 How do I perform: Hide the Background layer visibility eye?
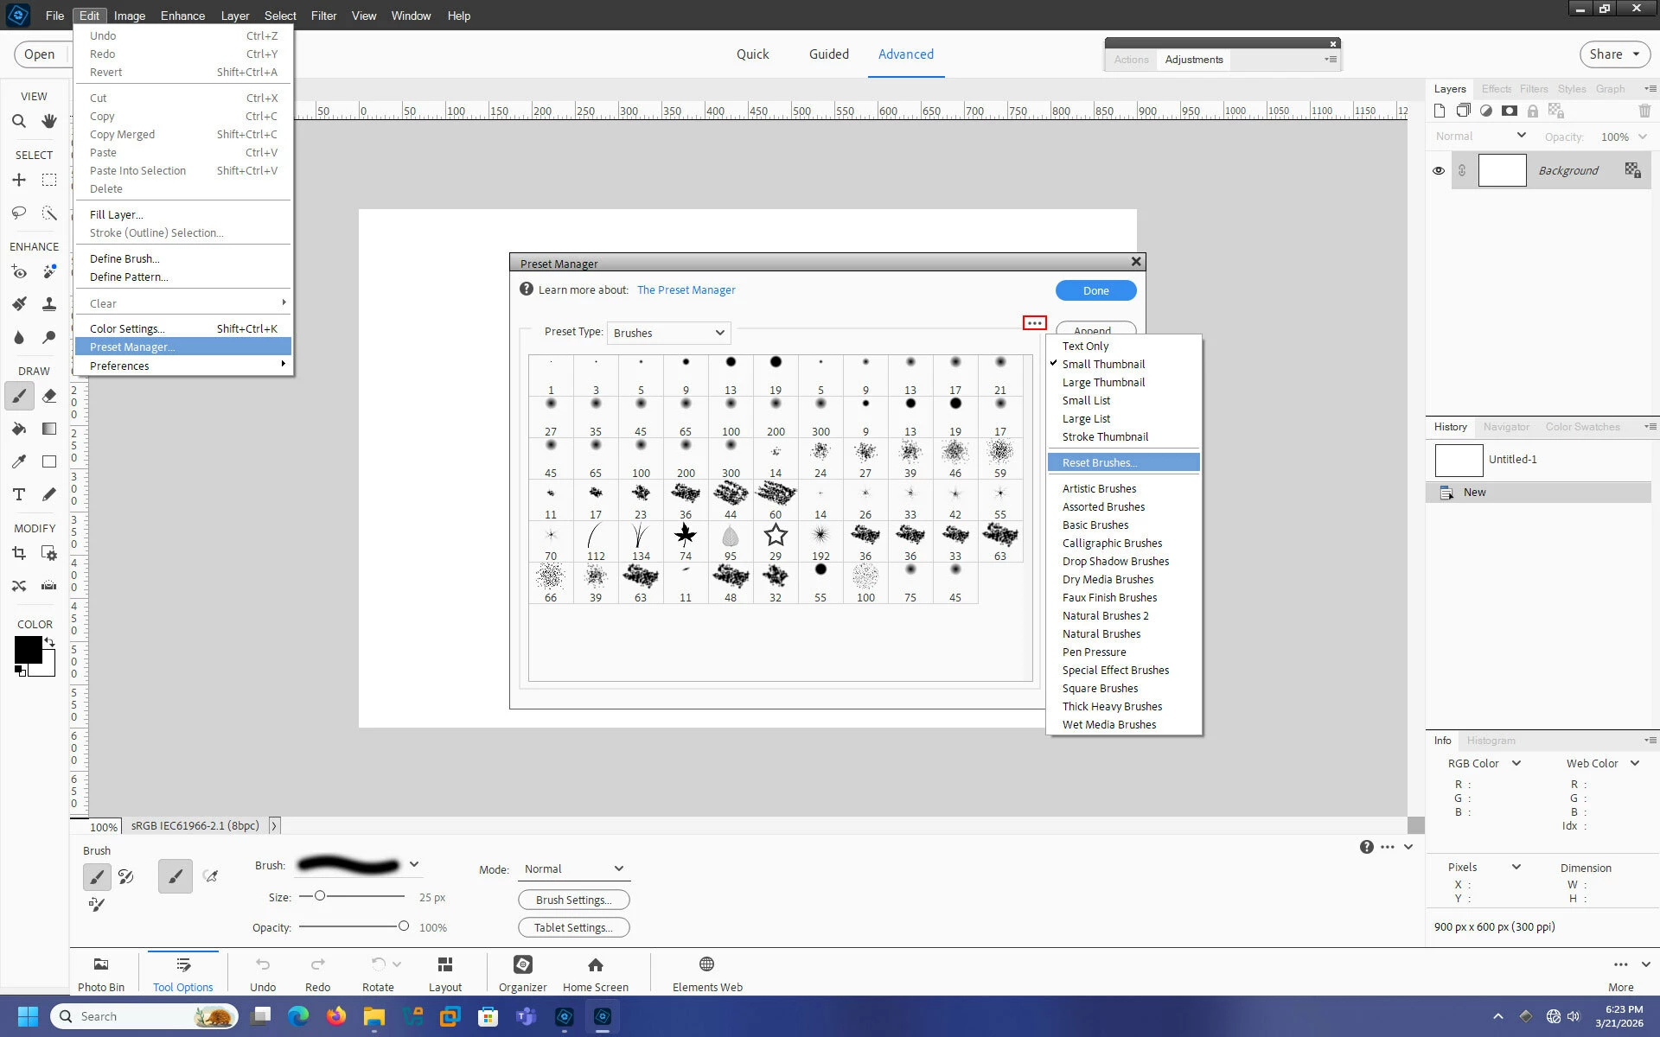tap(1439, 170)
